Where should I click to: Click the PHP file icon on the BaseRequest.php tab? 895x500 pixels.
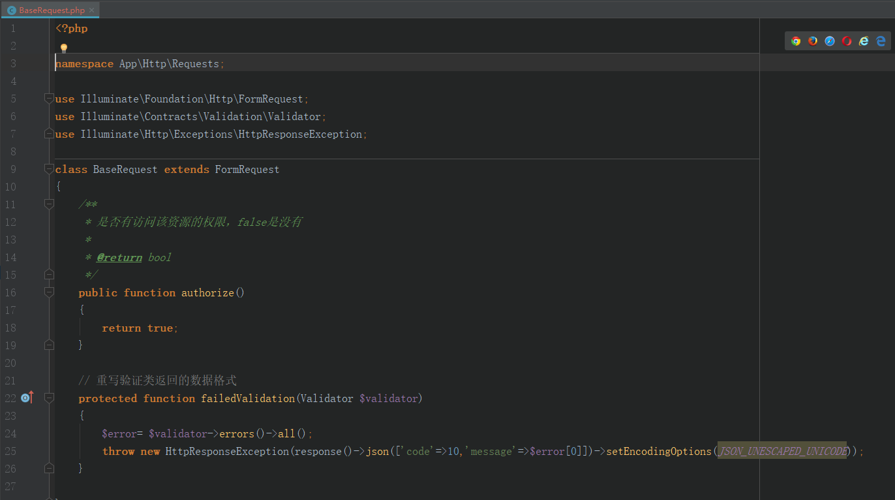tap(12, 10)
